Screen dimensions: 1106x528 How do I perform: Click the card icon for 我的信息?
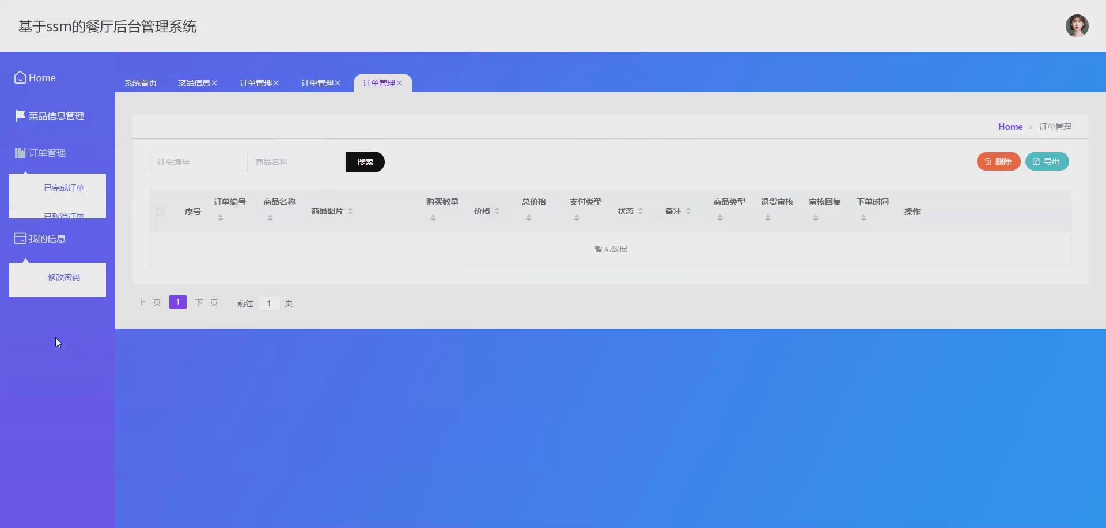point(20,238)
